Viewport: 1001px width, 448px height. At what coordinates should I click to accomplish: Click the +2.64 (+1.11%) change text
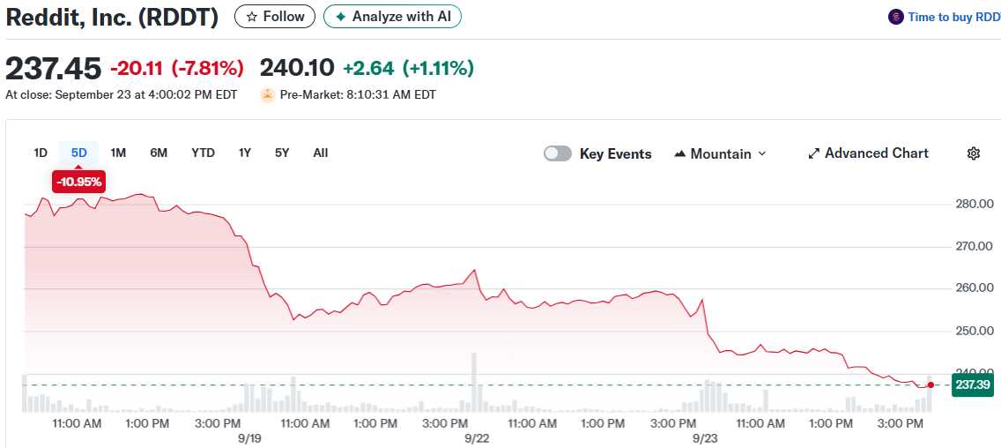click(x=409, y=68)
